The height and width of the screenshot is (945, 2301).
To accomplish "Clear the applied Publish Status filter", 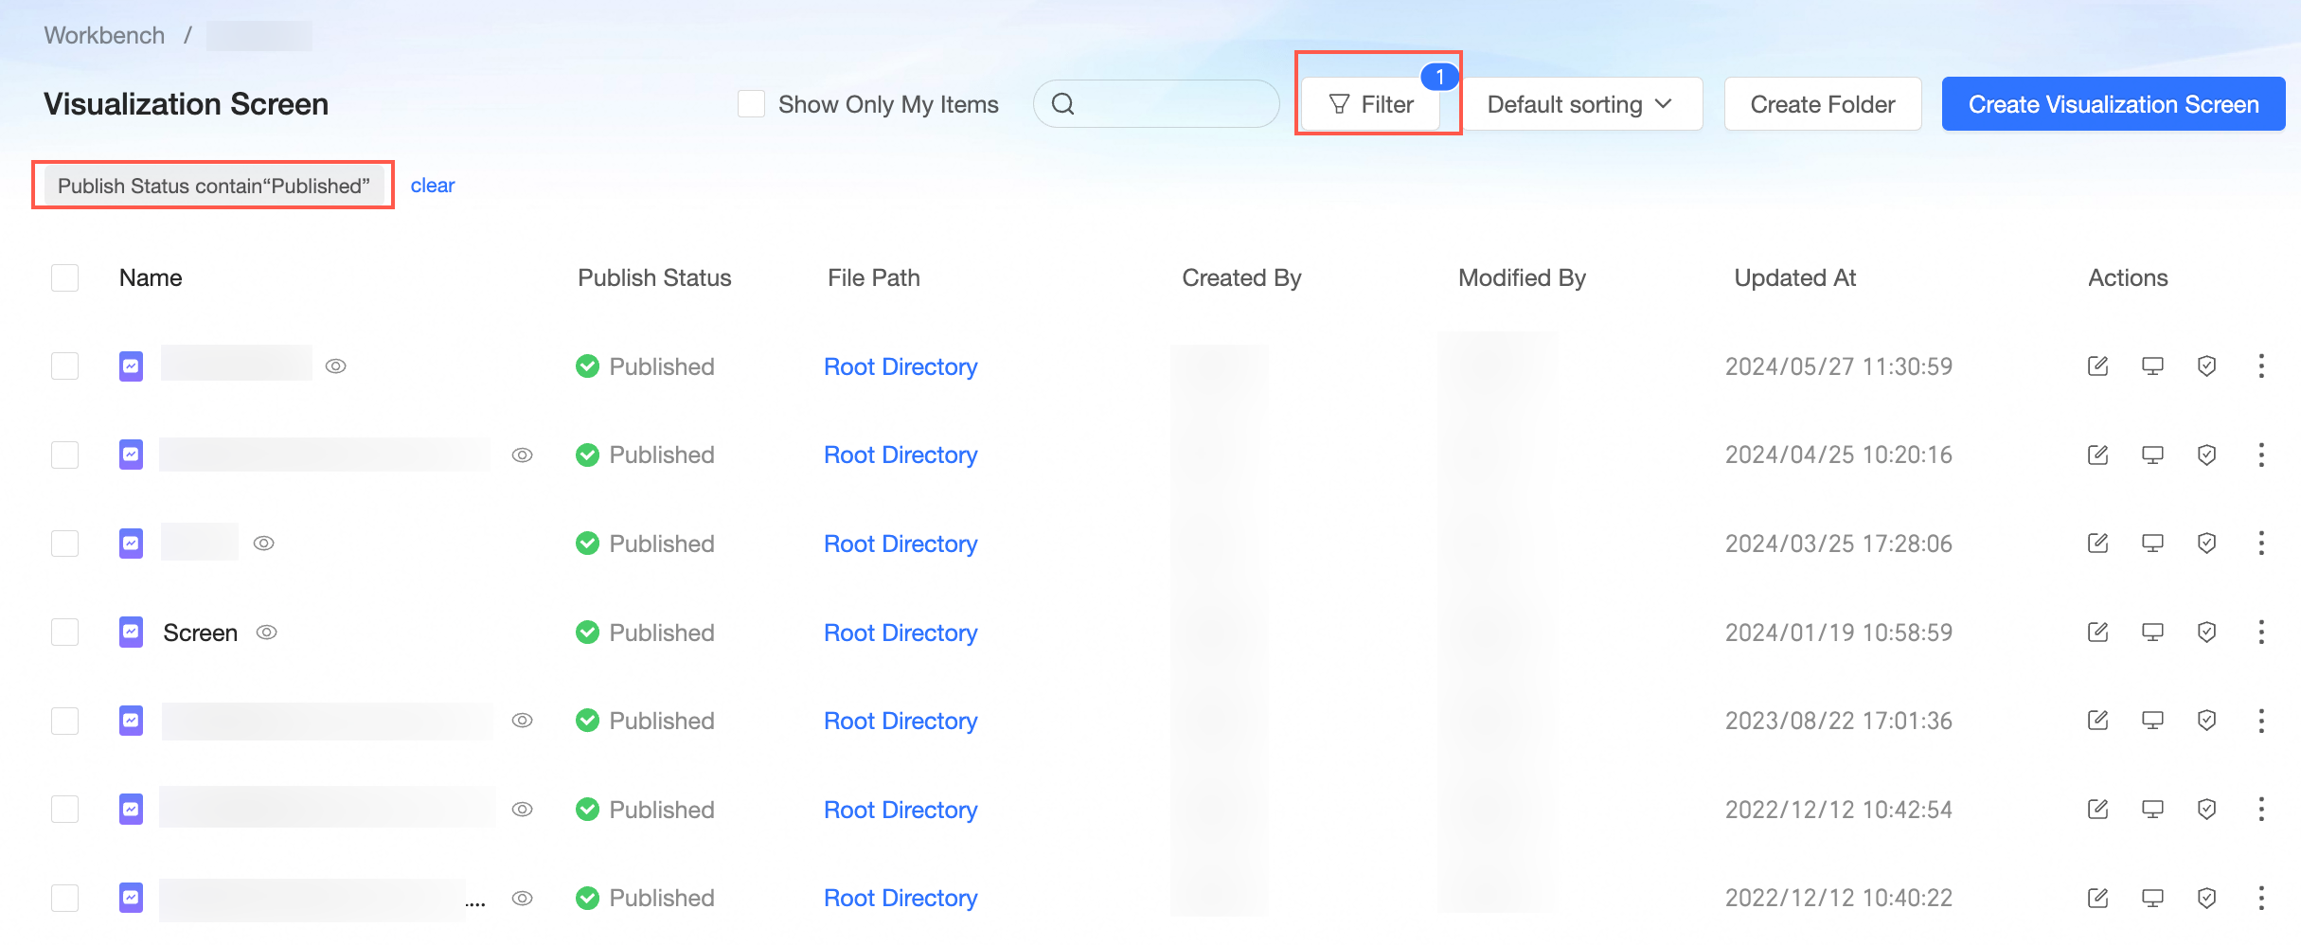I will [x=433, y=186].
